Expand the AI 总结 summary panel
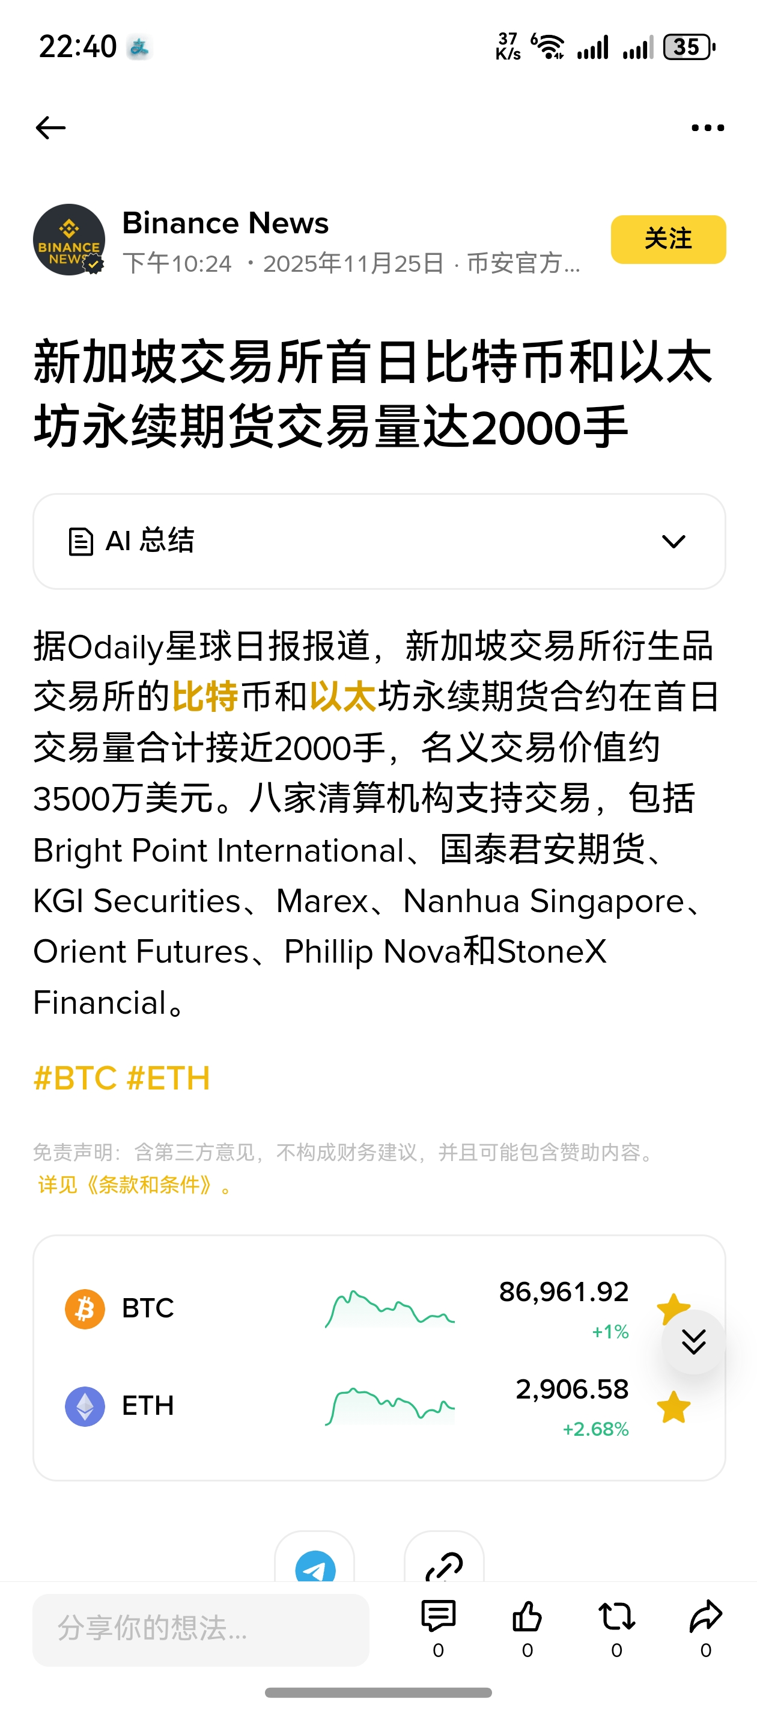This screenshot has height=1710, width=757. pos(379,541)
